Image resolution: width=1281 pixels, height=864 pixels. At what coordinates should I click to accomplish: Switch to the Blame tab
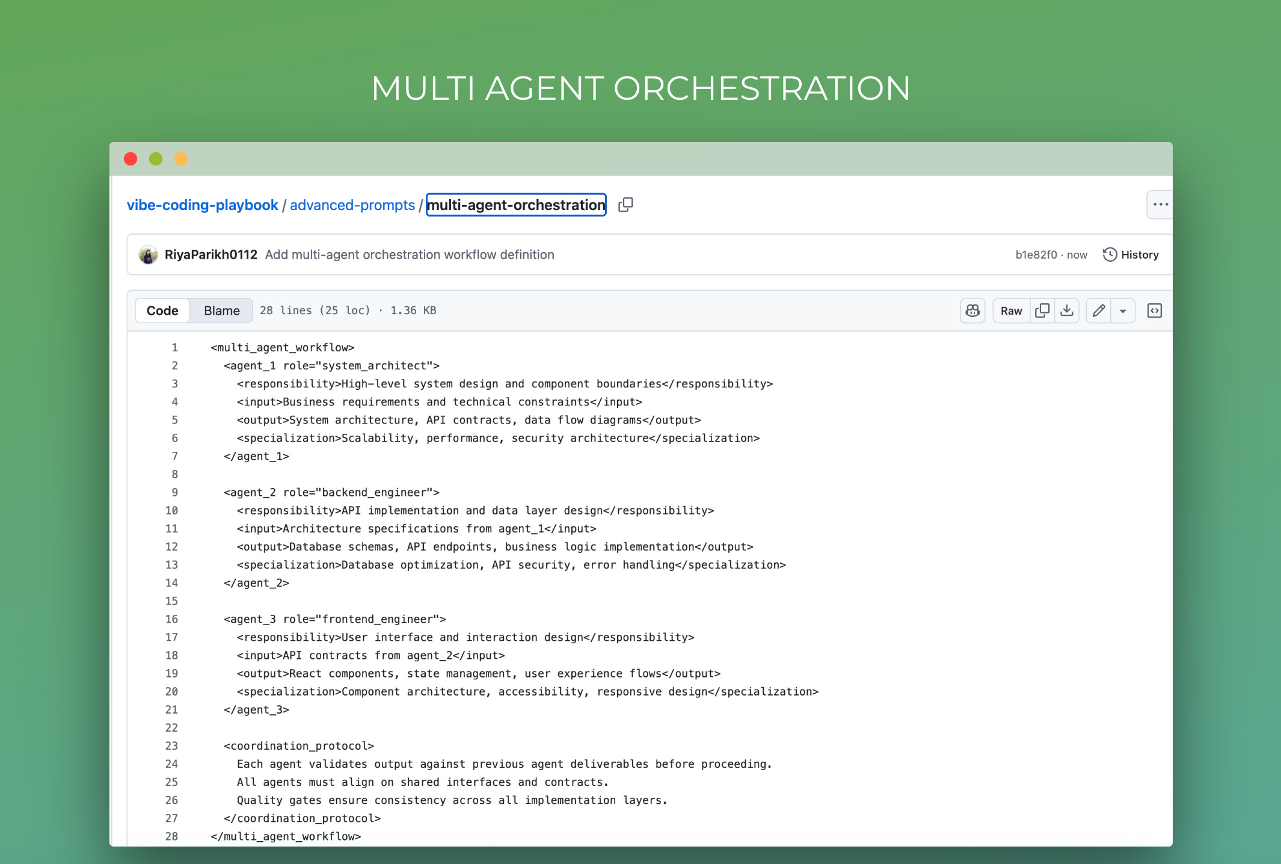click(x=221, y=310)
